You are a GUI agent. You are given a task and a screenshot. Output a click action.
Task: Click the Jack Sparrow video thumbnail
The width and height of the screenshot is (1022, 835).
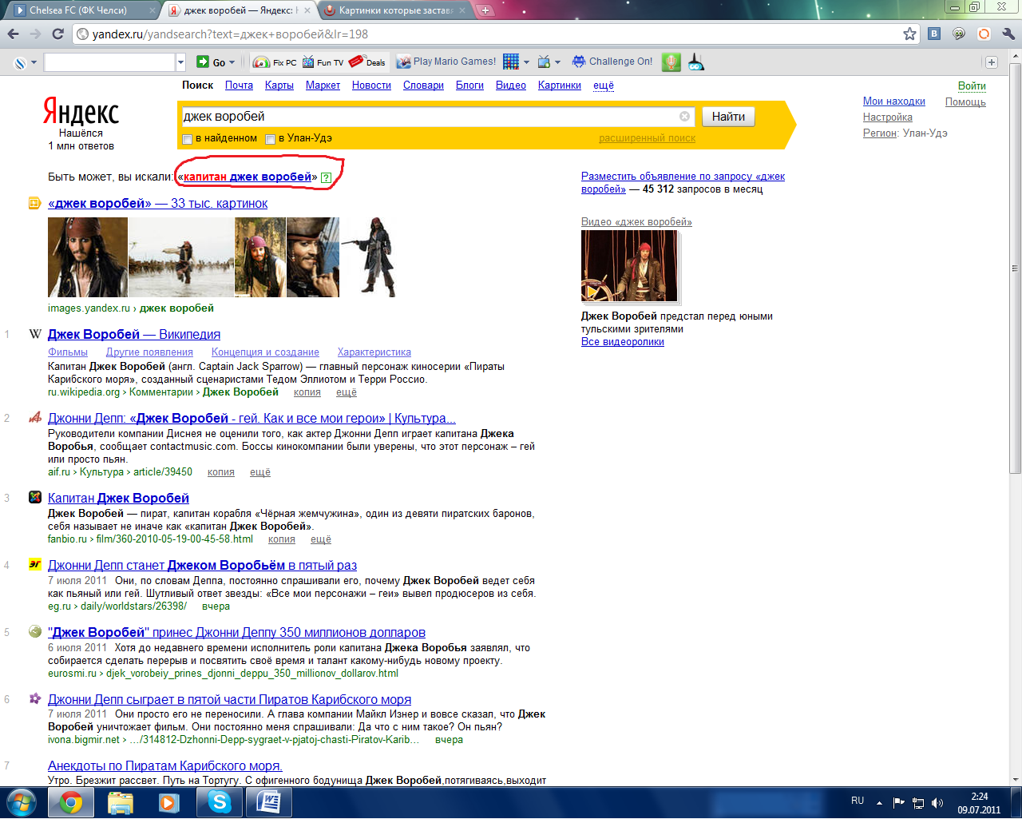(x=629, y=266)
